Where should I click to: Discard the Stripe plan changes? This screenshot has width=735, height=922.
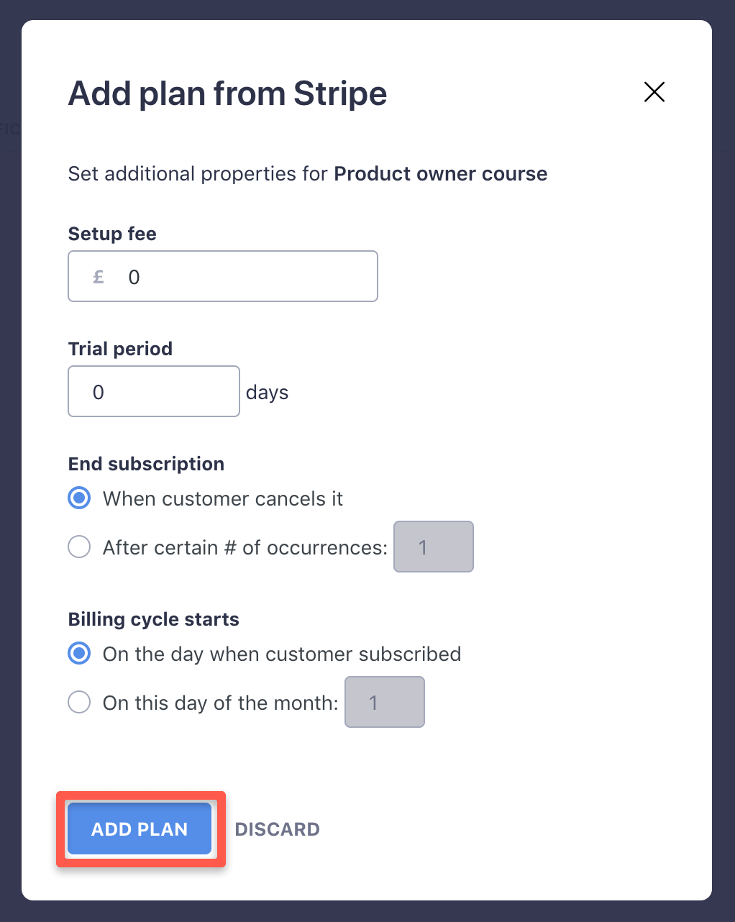pyautogui.click(x=277, y=829)
